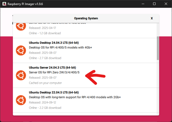172x122 pixels.
Task: Click 'Desktop OS for RPi 4/400/5 models with 4Gb+'
Action: (x=60, y=48)
